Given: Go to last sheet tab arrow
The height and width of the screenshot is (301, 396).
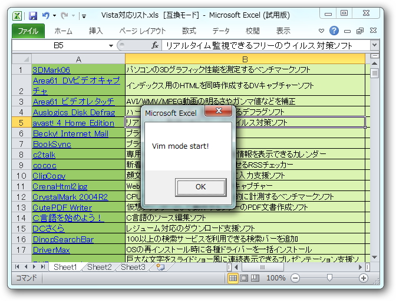Looking at the screenshot, I should click(43, 267).
